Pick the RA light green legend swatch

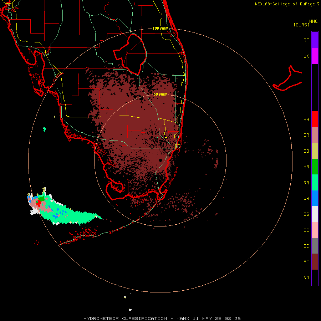[x=315, y=183]
